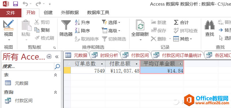Click the 剪切 scissors button
Viewport: 231px width, 108px height.
tap(42, 22)
